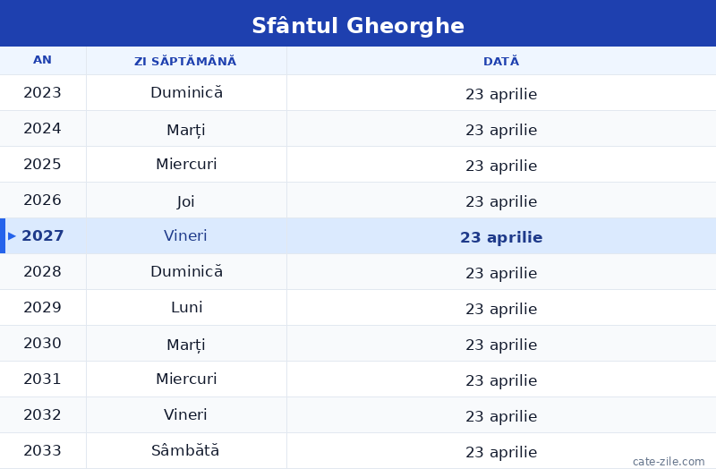Click the 23 aprilie date for 2033
This screenshot has width=716, height=469.
(x=501, y=452)
